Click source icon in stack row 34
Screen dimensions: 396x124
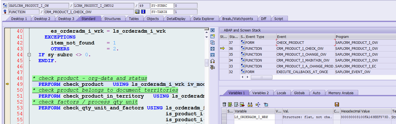click(243, 60)
